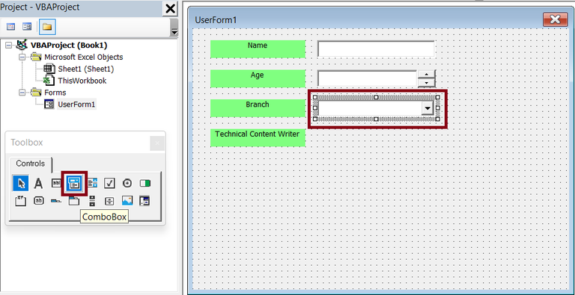Collapse the Forms folder node
The height and width of the screenshot is (295, 575).
click(x=22, y=93)
